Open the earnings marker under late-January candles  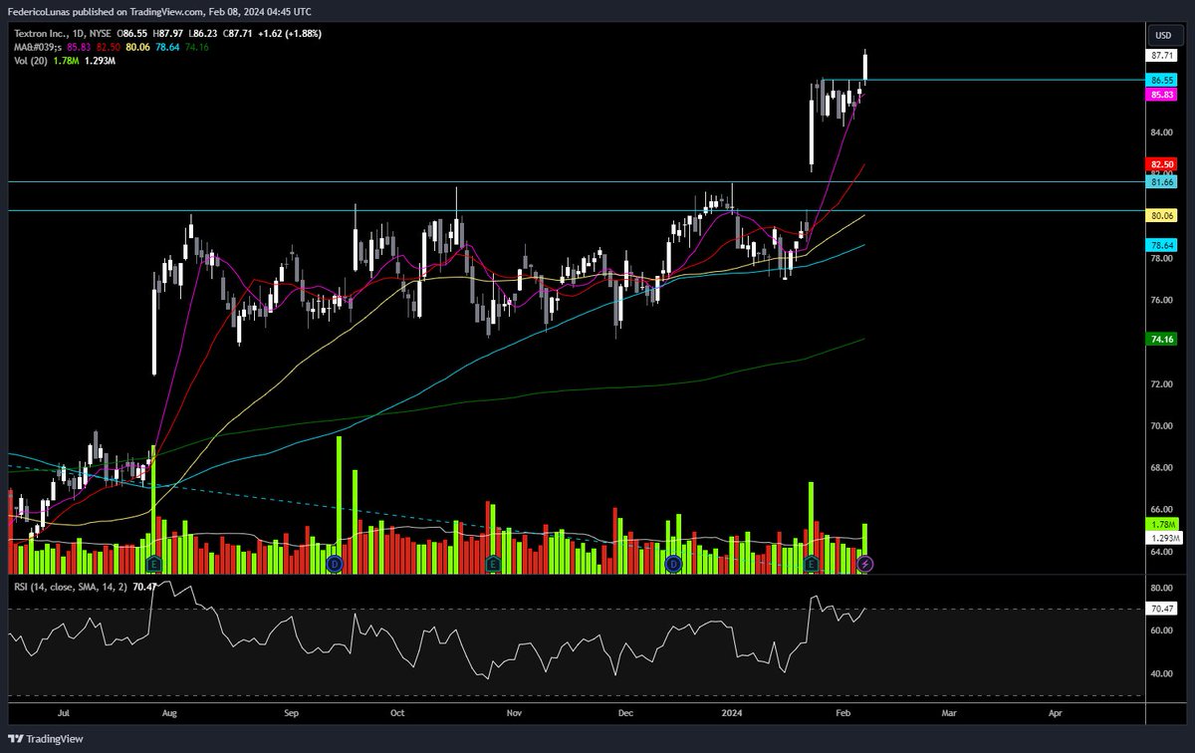[811, 564]
